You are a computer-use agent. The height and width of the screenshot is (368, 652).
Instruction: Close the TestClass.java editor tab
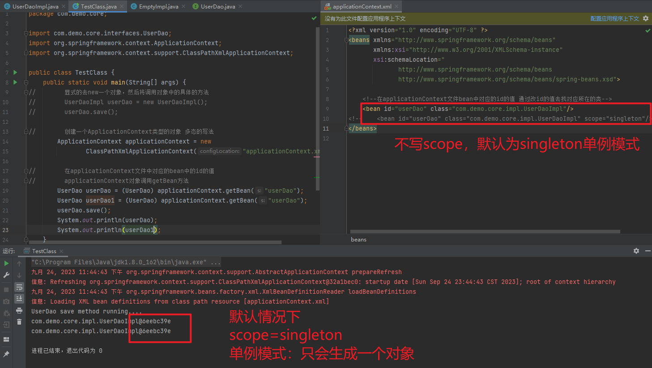click(122, 6)
